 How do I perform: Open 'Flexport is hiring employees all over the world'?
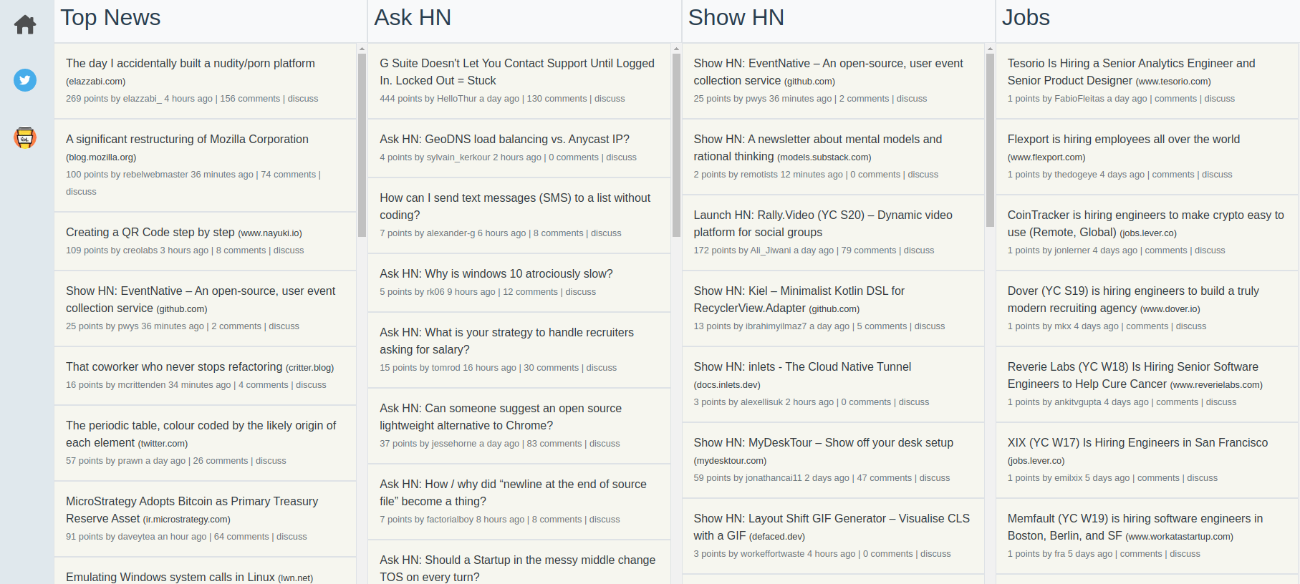click(x=1124, y=139)
